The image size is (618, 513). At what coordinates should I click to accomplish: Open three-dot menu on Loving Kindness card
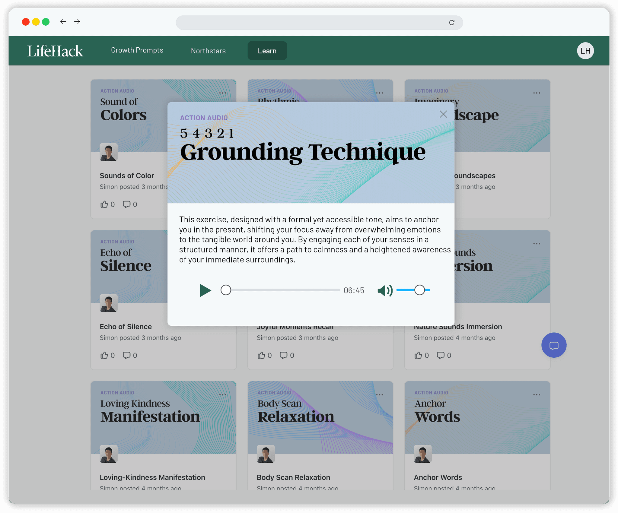point(223,395)
